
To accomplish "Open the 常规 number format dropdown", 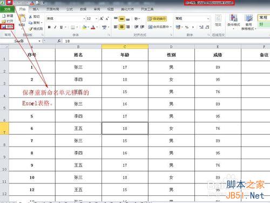I will (208, 18).
